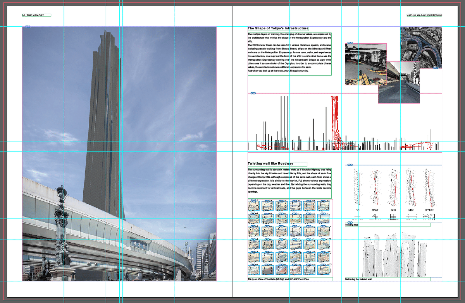Click the link badge above the skyline elevation chart
This screenshot has width=465, height=303.
coord(253,94)
